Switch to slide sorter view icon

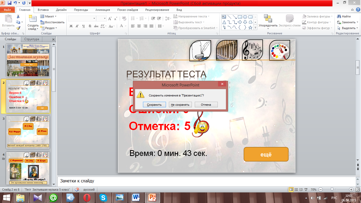(296, 190)
